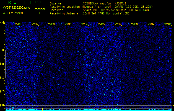The image size is (174, 111).
Task: Click the Receiving Antenna label
Action: pyautogui.click(x=64, y=14)
